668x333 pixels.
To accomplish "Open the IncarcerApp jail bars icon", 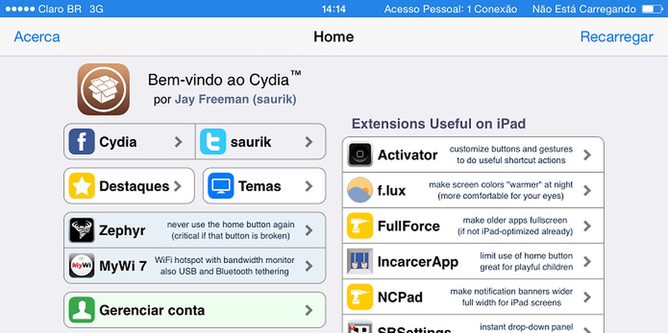I will (x=360, y=261).
